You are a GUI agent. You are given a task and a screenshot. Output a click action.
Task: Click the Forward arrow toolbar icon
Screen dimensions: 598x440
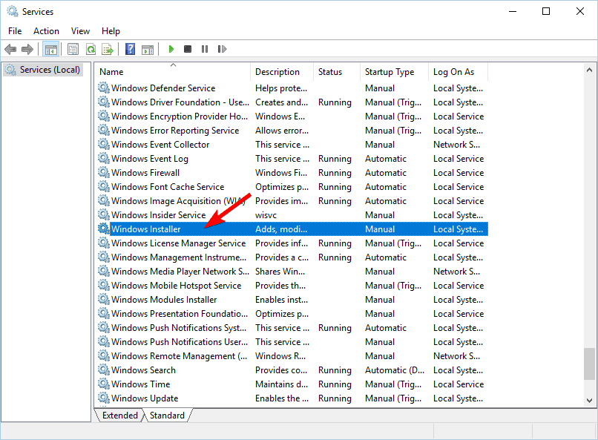[x=27, y=49]
